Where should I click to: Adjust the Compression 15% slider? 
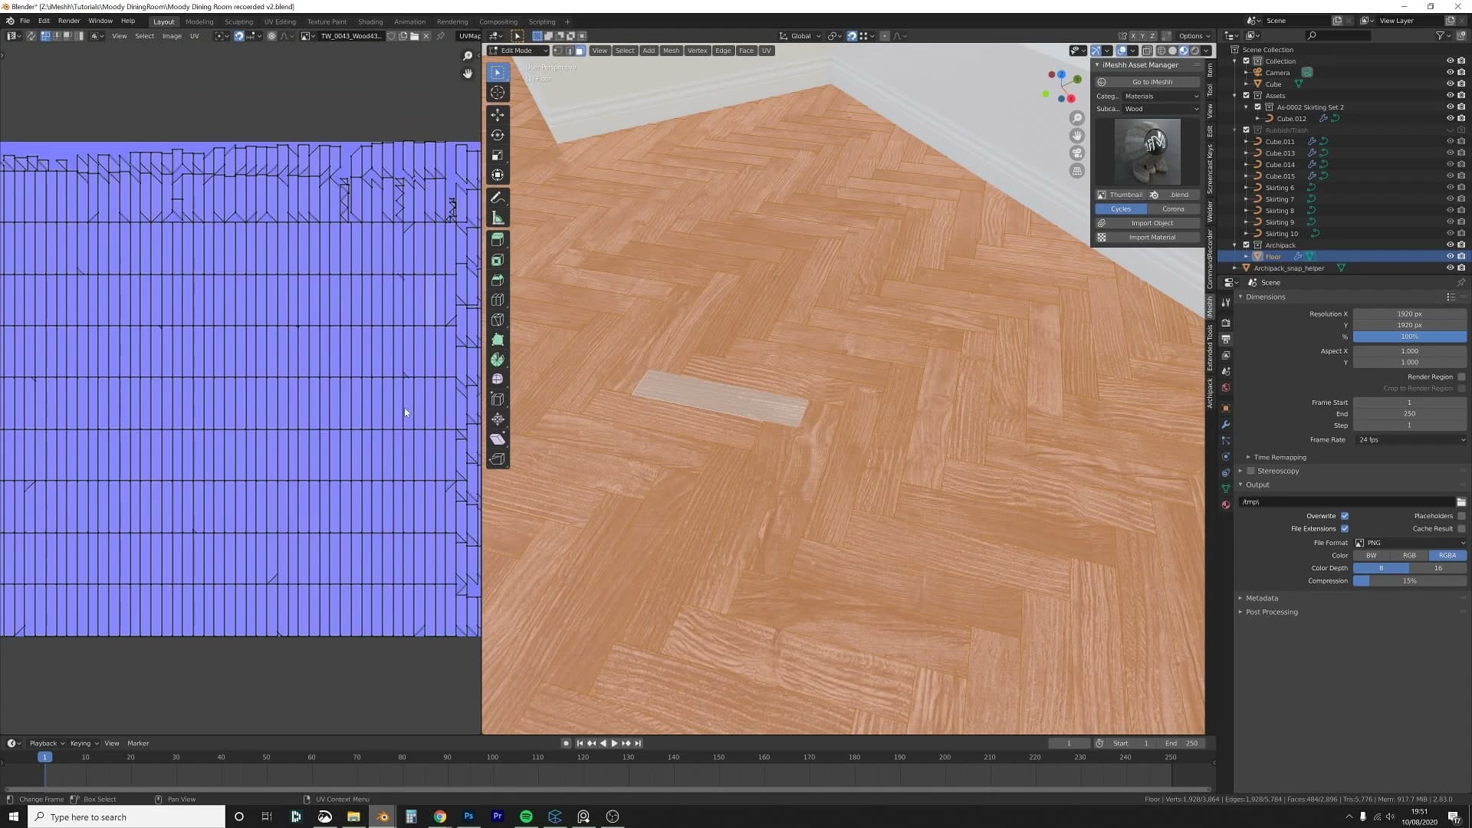[1410, 581]
